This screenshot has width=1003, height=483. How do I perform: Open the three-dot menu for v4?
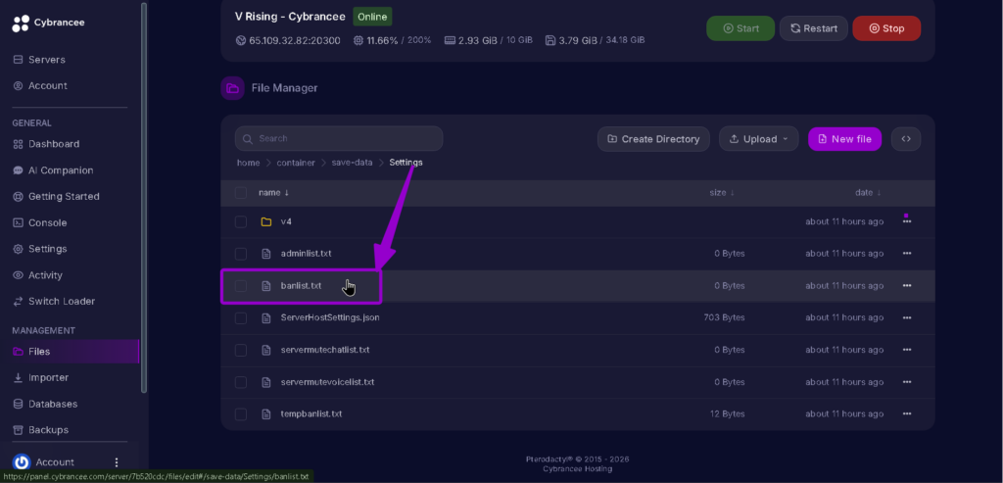(x=906, y=221)
